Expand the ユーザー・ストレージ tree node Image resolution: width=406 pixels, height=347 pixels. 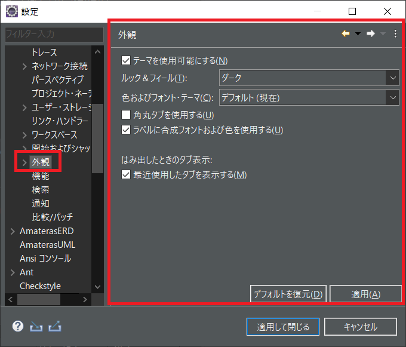tap(24, 108)
